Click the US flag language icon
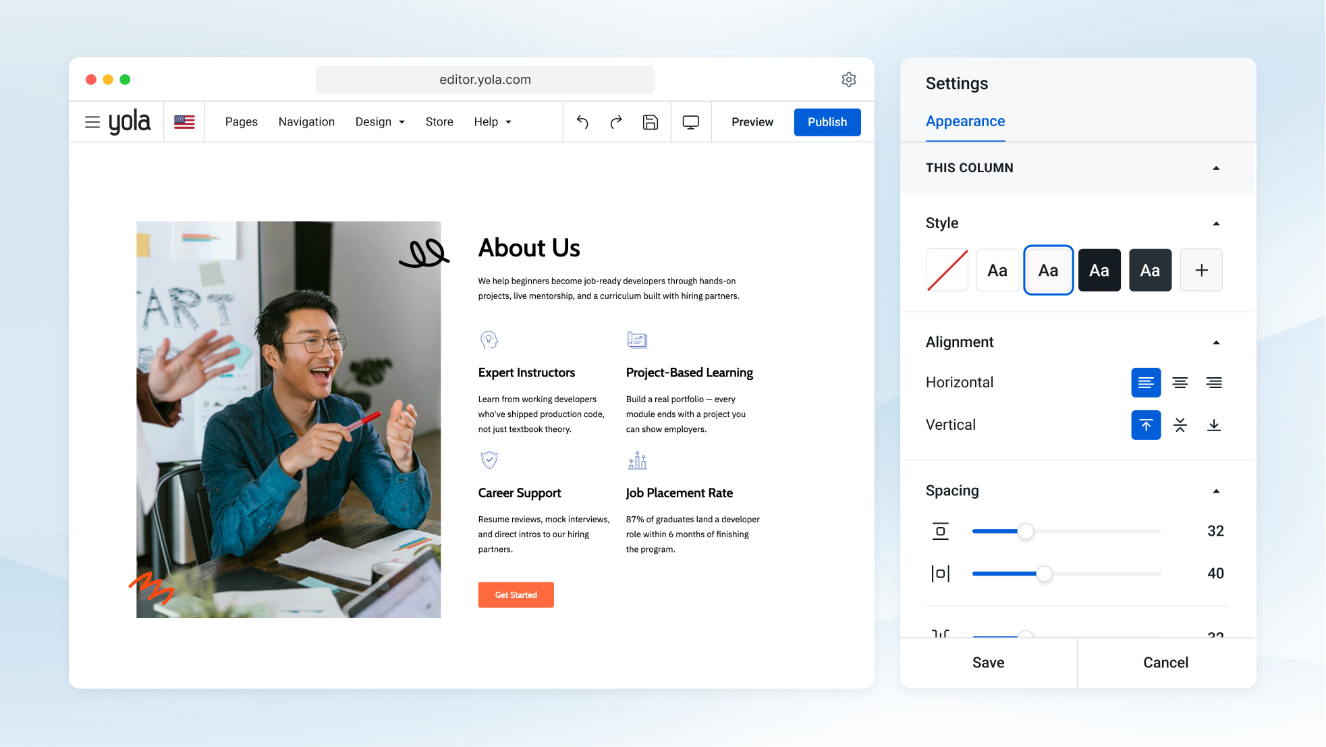 click(x=184, y=122)
